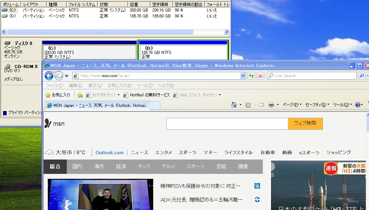The image size is (369, 210).
Task: Open the 編集(E) menu
Action: 76,86
